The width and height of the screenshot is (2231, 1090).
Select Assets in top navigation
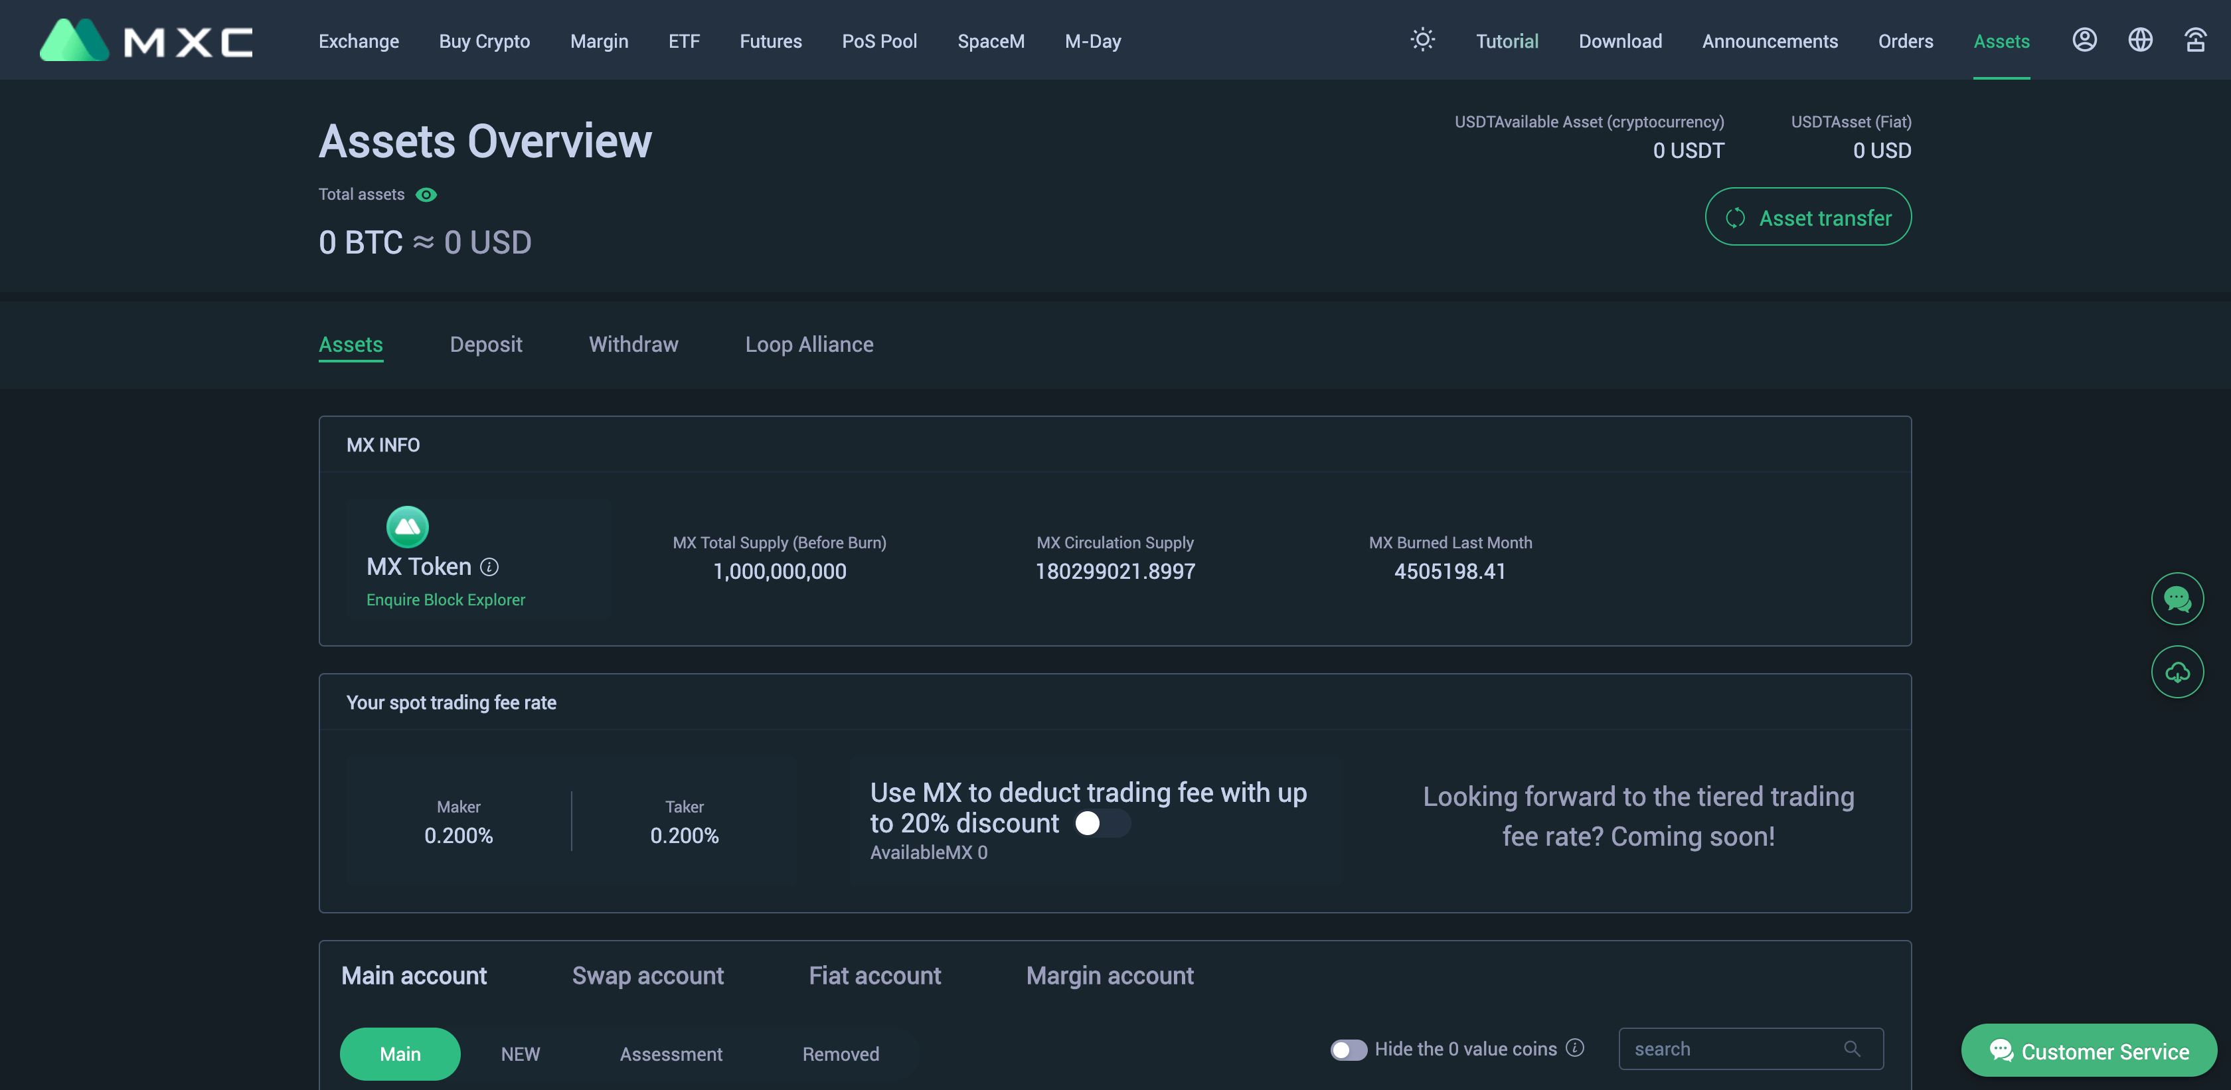pos(2001,40)
